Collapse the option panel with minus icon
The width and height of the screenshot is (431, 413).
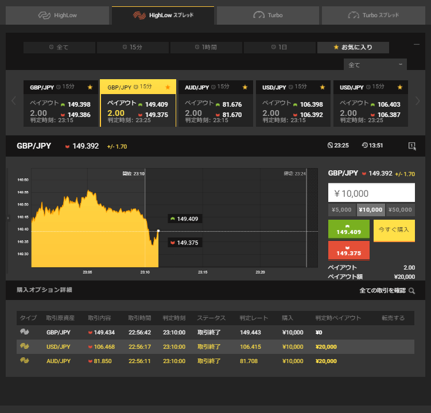coord(417,44)
